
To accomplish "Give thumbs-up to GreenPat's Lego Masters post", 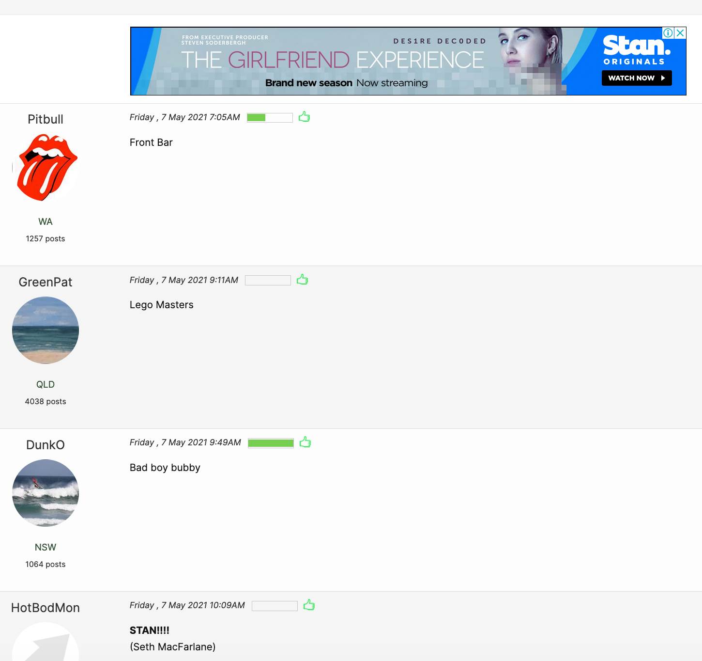I will pyautogui.click(x=302, y=280).
